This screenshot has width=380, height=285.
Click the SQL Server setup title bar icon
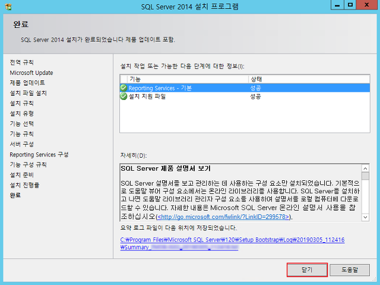click(8, 7)
